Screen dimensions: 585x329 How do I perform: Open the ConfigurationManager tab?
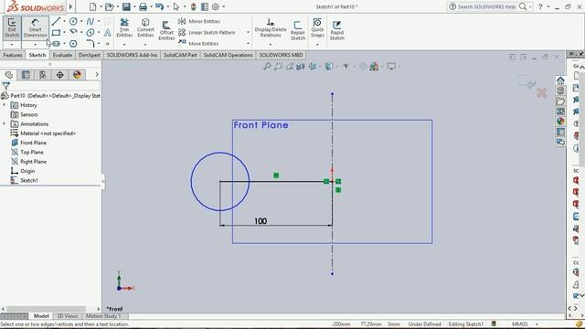click(x=43, y=75)
